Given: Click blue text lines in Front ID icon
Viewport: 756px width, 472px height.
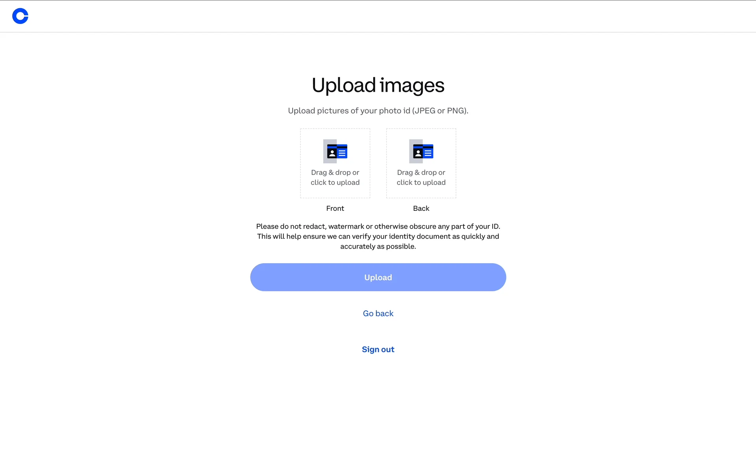Looking at the screenshot, I should 342,153.
